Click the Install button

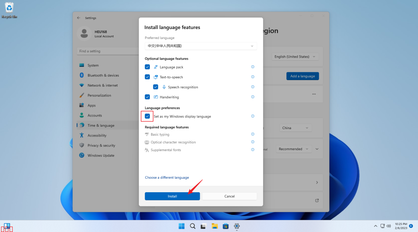172,196
